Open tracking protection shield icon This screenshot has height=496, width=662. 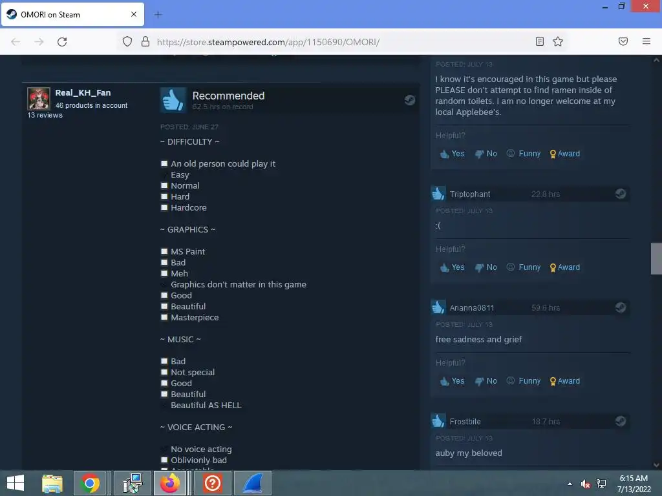127,41
